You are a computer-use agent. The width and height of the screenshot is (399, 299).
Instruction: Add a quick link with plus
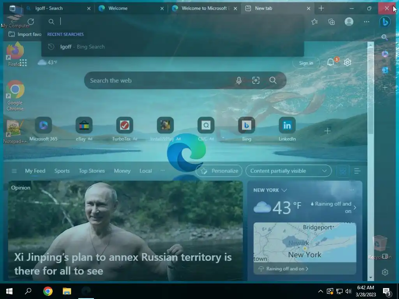327,131
